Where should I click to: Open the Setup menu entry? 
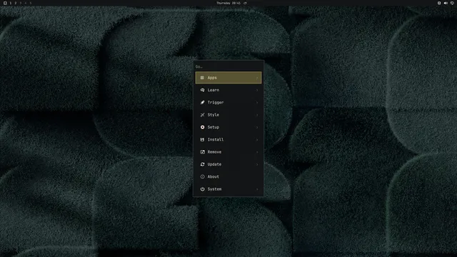click(228, 127)
